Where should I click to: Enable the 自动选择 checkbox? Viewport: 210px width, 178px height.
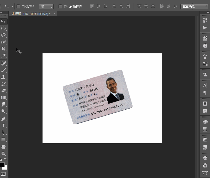coord(18,6)
